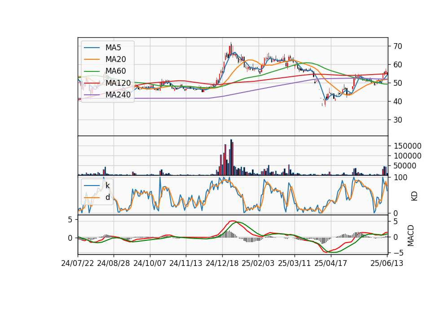This screenshot has height=310, width=431.
Task: Click the volume axis value 150000
Action: pos(408,146)
